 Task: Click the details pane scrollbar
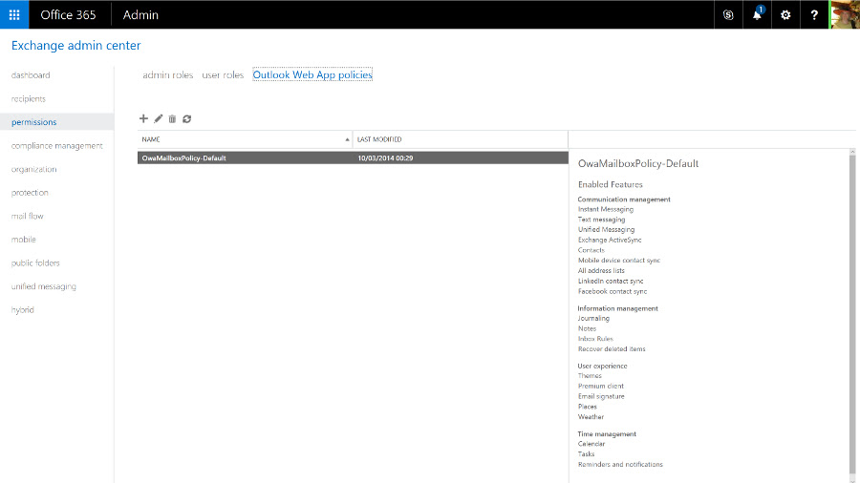(x=852, y=315)
